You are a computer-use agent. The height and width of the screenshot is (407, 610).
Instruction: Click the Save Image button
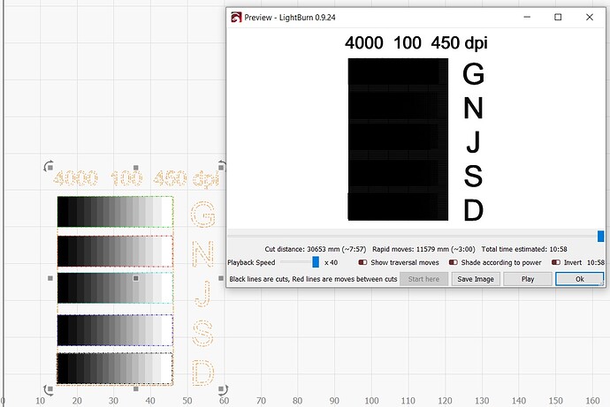[476, 279]
